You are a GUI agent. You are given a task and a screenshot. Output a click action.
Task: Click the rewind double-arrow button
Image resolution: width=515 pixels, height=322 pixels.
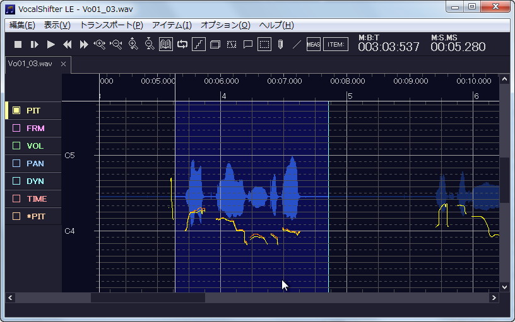point(68,44)
